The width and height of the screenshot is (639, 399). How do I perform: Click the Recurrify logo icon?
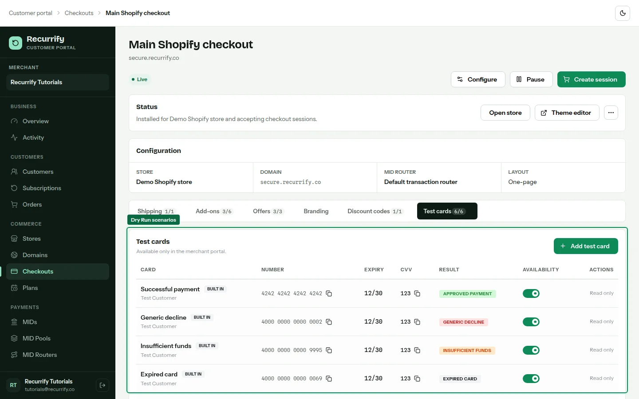(x=16, y=43)
